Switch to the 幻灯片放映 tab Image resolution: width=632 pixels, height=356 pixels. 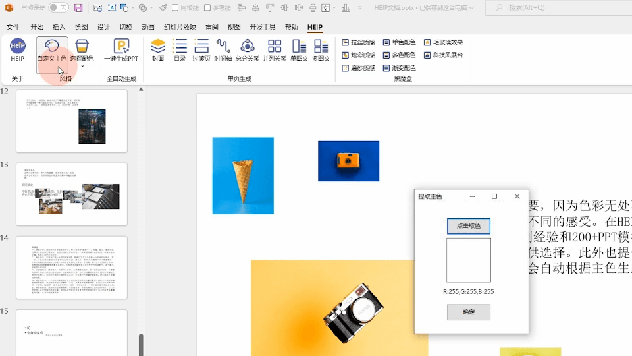click(x=180, y=27)
